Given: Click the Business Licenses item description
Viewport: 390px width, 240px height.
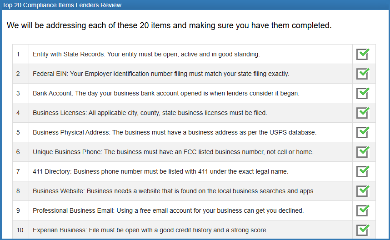Looking at the screenshot, I should pyautogui.click(x=150, y=113).
